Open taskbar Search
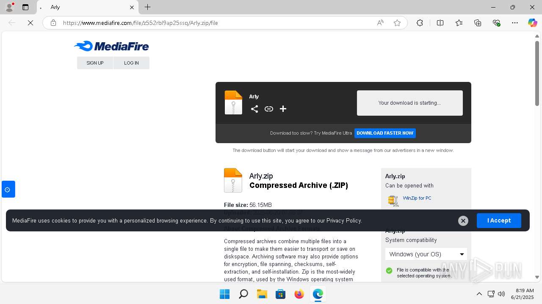Image resolution: width=542 pixels, height=304 pixels. [x=243, y=294]
